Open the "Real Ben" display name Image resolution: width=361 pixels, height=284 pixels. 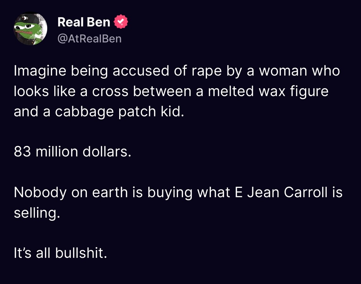click(84, 22)
